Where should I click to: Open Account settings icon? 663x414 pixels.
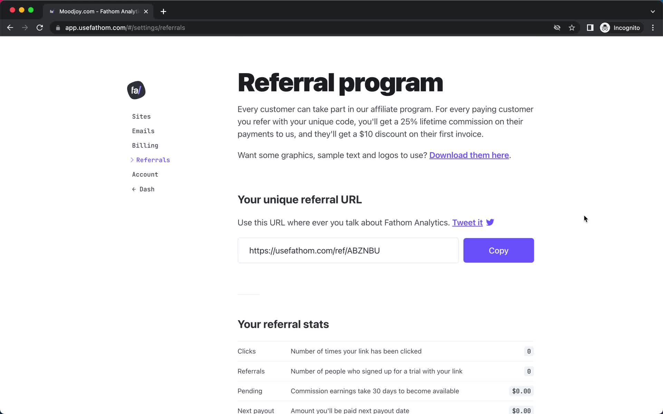145,174
